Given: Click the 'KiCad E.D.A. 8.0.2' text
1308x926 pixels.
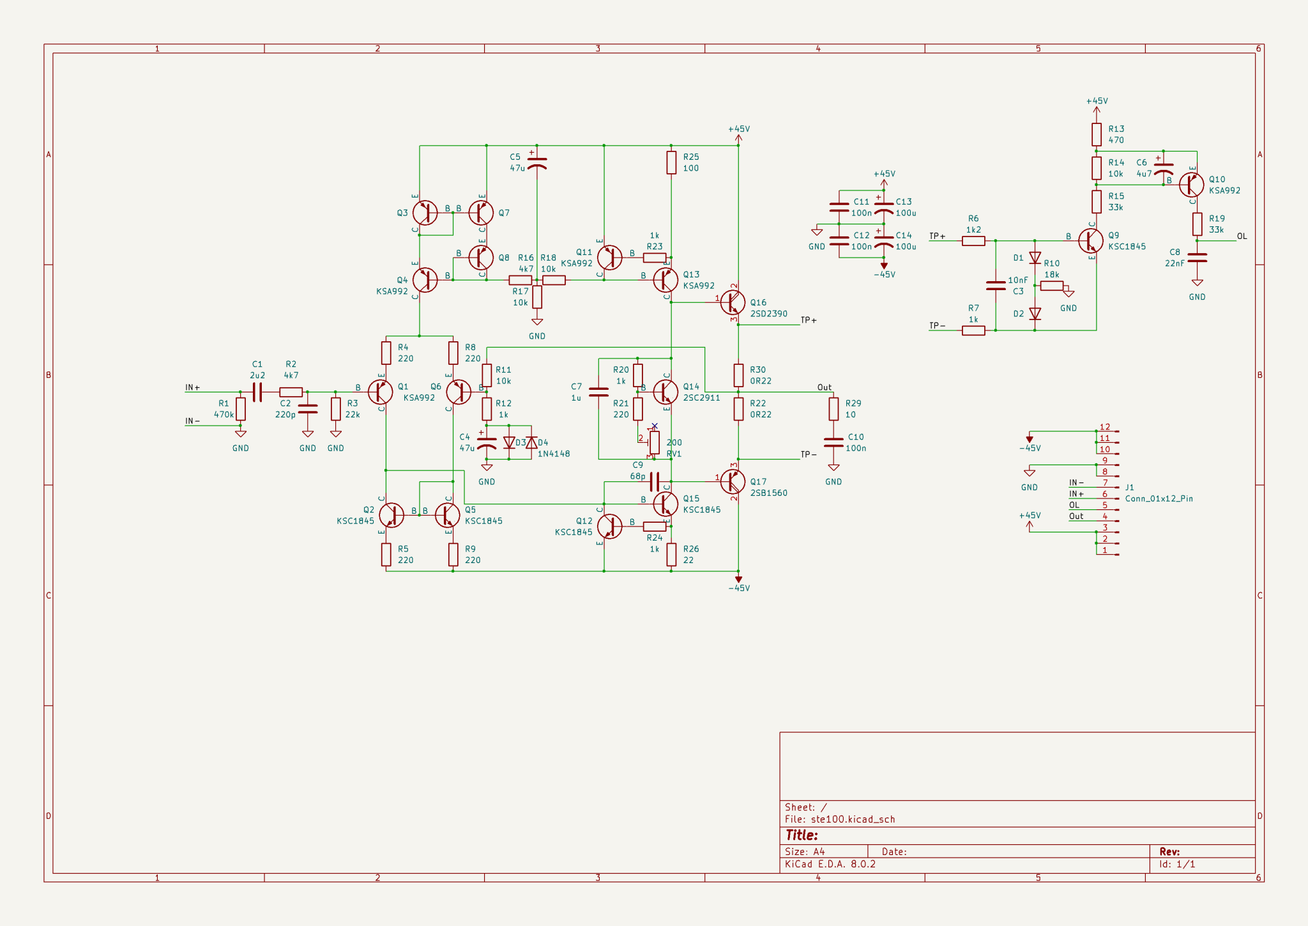Looking at the screenshot, I should pos(830,864).
